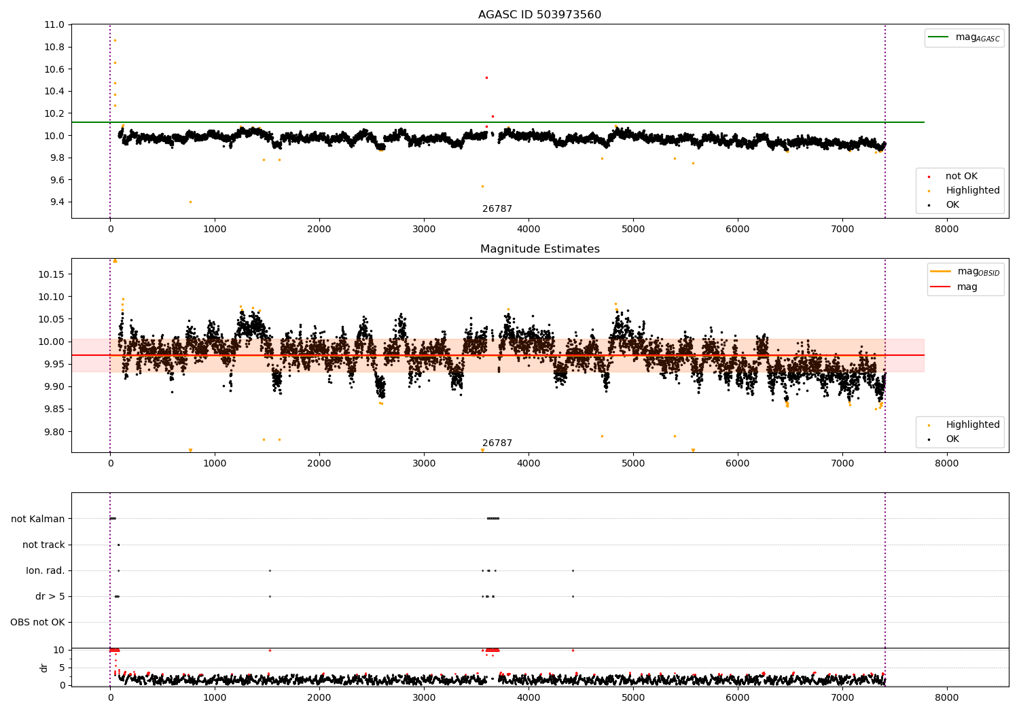This screenshot has height=713, width=1019.
Task: Click the y-axis tick '10.15' on middle plot
Action: (x=52, y=274)
